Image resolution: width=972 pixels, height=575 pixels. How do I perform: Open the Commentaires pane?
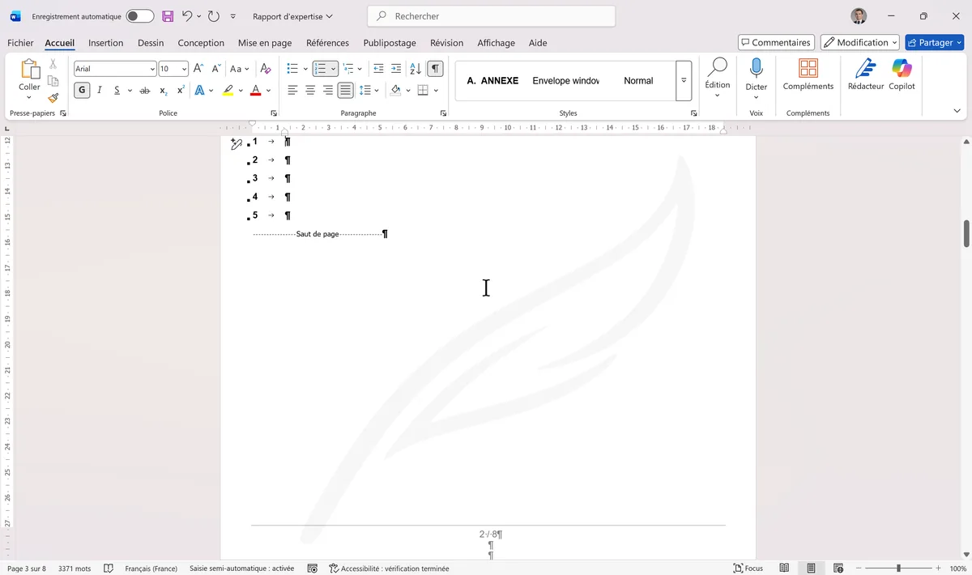[775, 42]
